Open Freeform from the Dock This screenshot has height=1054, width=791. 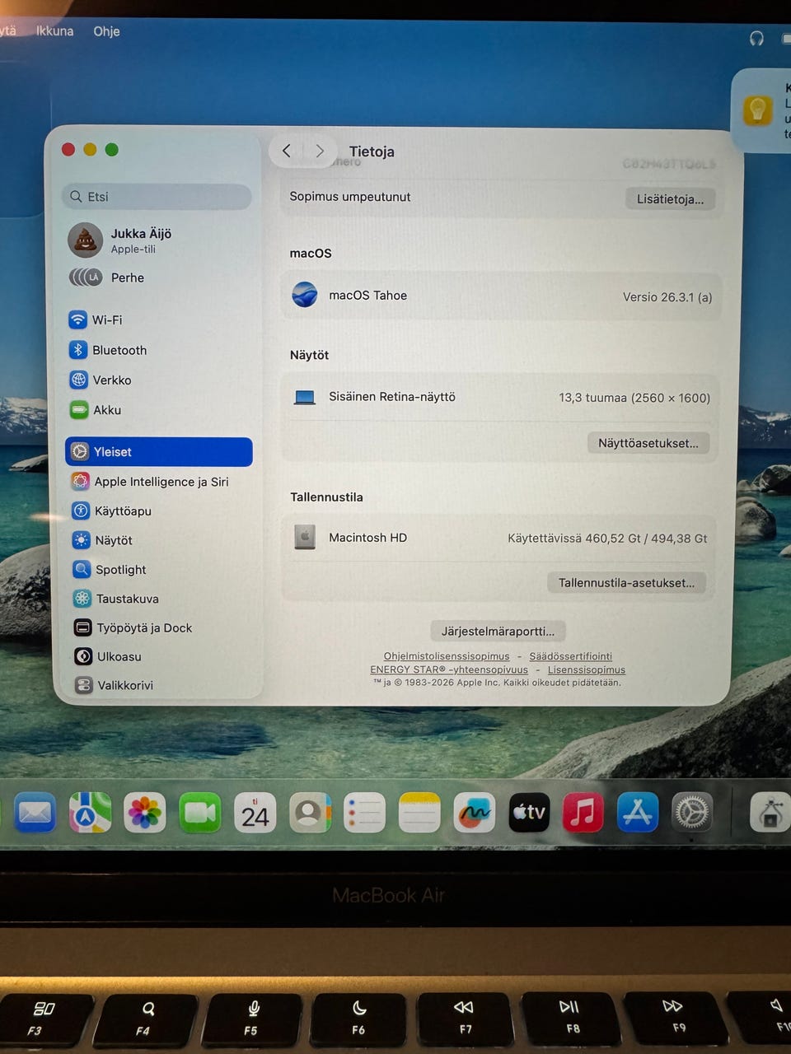pyautogui.click(x=474, y=813)
